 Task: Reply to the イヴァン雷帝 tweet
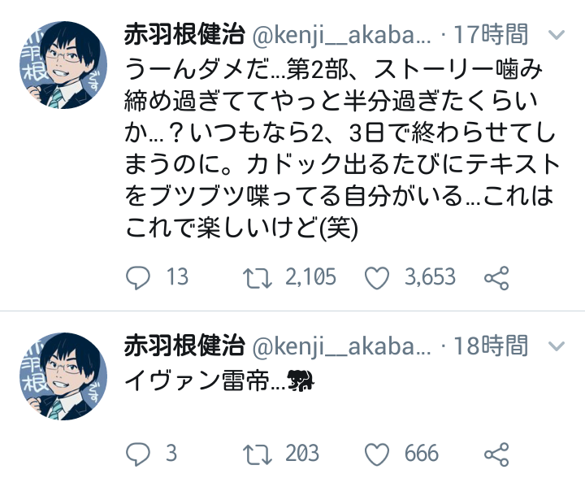click(x=140, y=453)
